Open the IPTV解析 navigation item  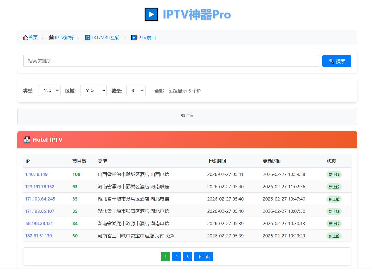click(64, 38)
